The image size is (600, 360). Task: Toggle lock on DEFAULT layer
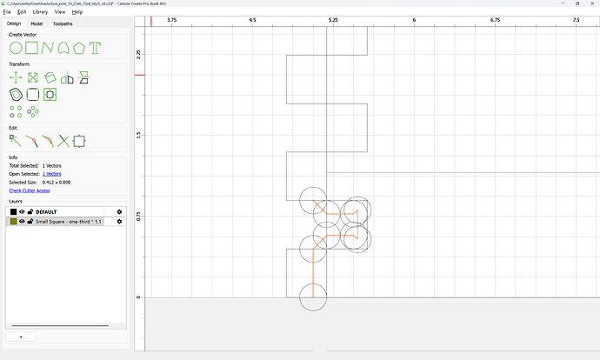[30, 212]
